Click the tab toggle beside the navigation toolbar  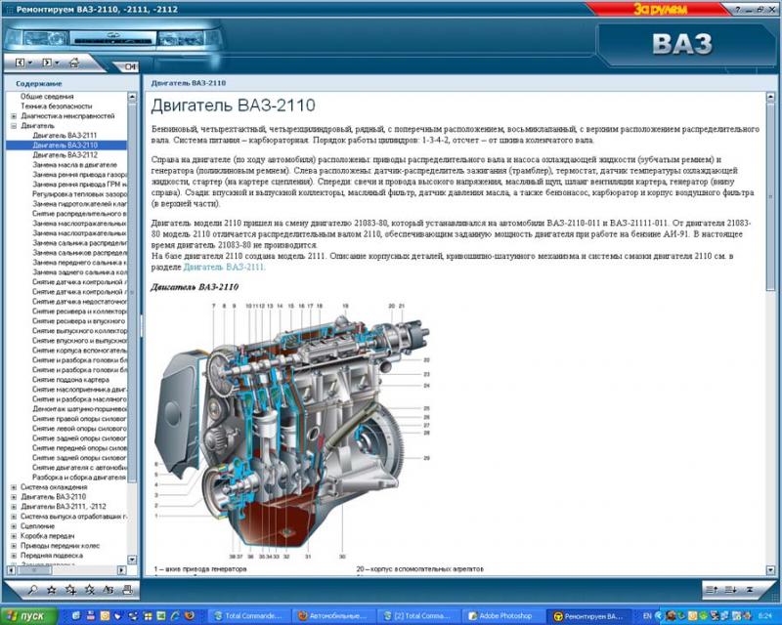coord(128,66)
